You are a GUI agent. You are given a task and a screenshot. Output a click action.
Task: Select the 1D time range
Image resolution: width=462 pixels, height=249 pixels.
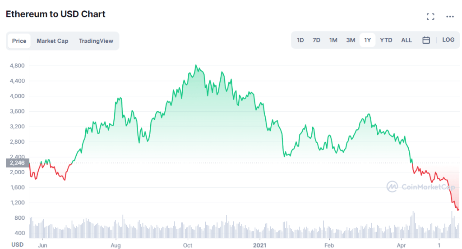click(300, 40)
